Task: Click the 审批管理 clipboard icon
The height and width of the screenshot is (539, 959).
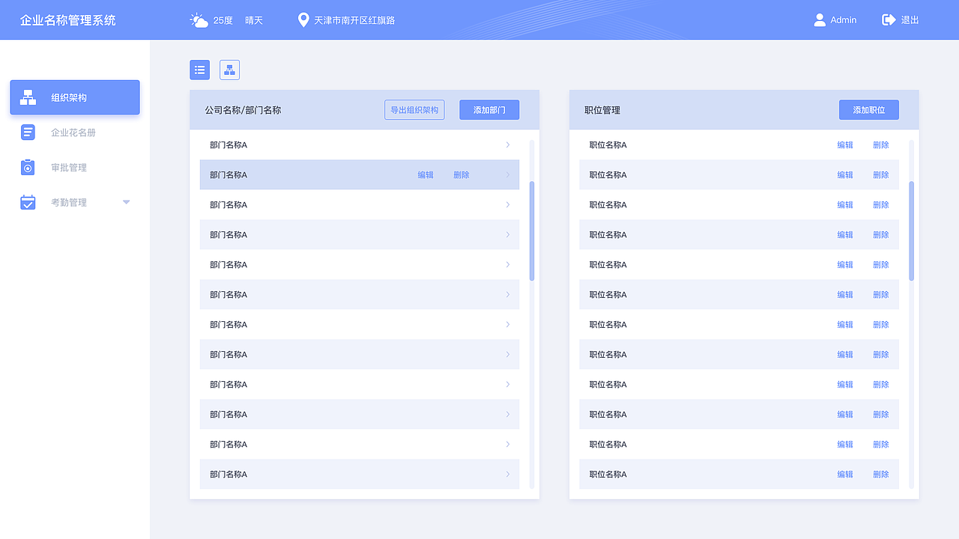Action: pyautogui.click(x=28, y=168)
